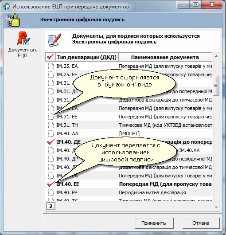Enable digital signature for IM.25. ЕА
The image size is (226, 235).
(51, 66)
